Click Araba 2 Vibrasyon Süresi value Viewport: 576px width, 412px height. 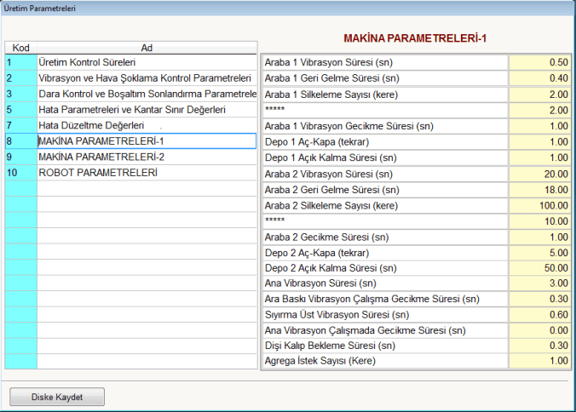click(539, 174)
